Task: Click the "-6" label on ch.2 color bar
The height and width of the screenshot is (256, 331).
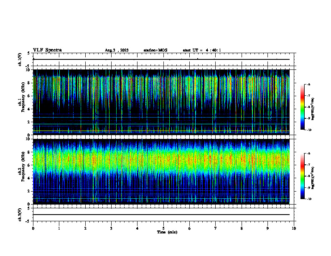Action: click(308, 154)
